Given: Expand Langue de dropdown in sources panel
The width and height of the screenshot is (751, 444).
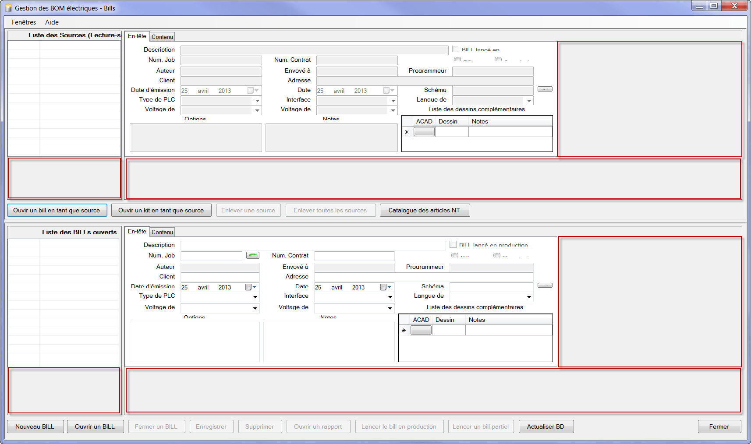Looking at the screenshot, I should tap(529, 101).
